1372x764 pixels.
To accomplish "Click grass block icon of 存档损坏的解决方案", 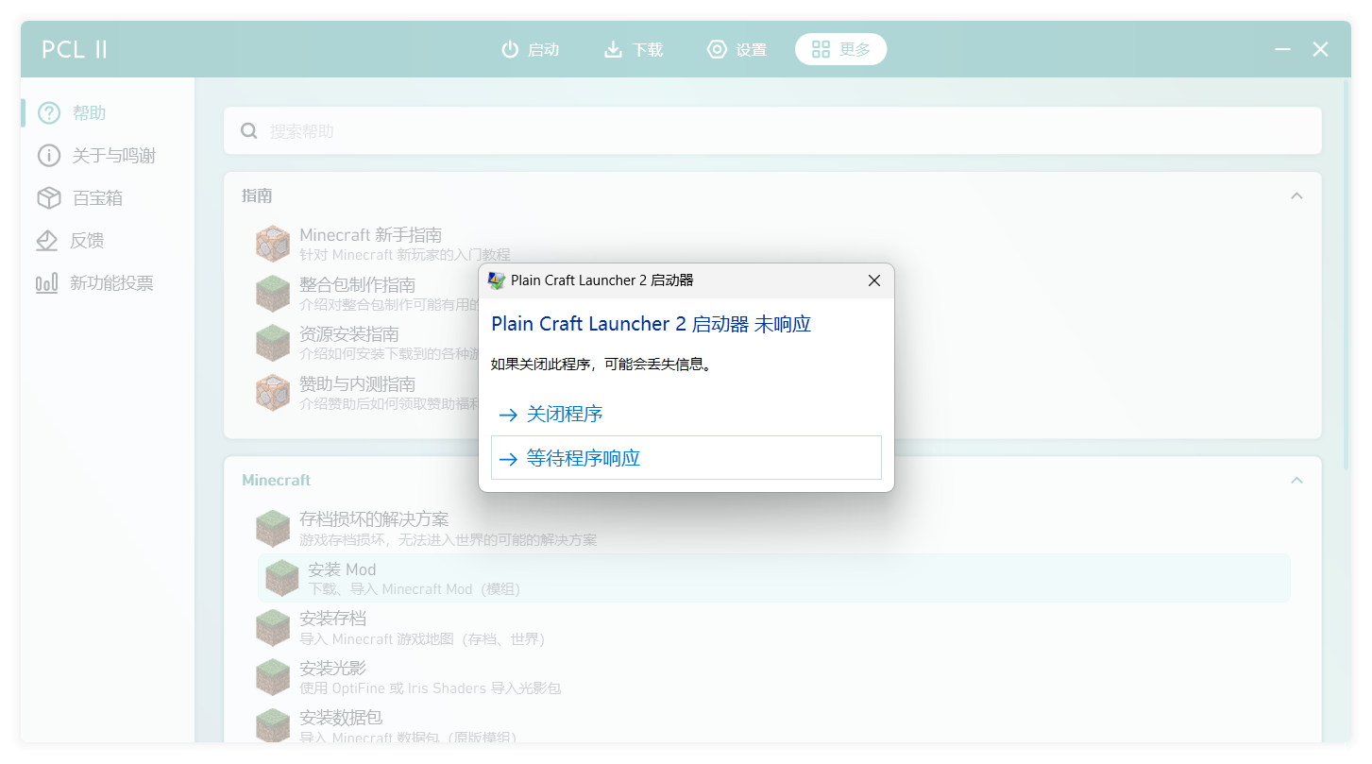I will pos(273,529).
